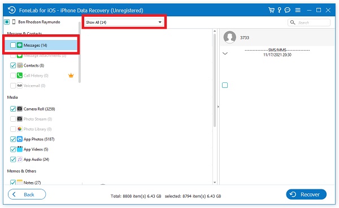This screenshot has height=208, width=339.
Task: Click the contact avatar for 3733
Action: (x=229, y=37)
